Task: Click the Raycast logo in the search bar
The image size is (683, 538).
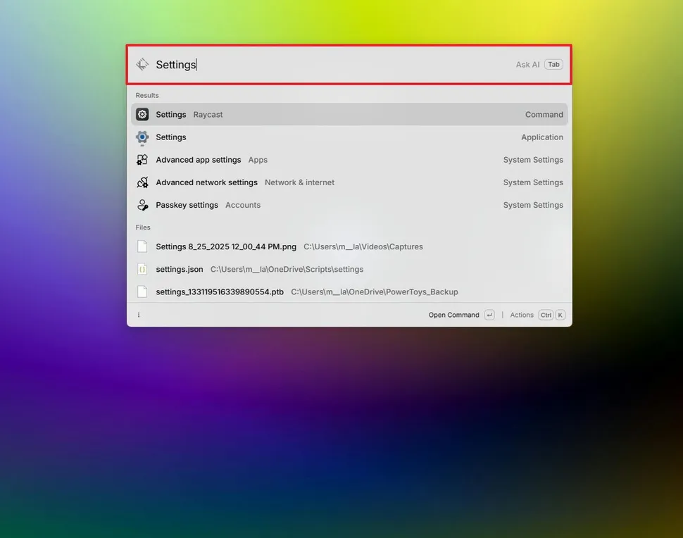Action: [x=142, y=63]
